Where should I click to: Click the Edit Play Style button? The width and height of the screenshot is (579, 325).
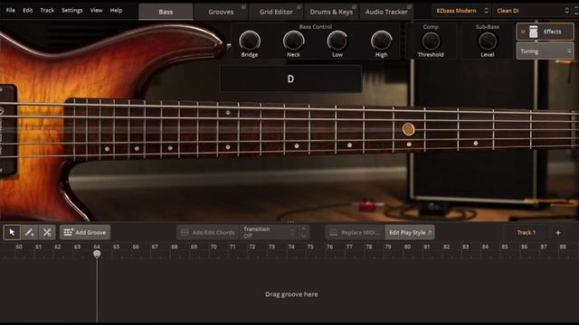tap(410, 233)
